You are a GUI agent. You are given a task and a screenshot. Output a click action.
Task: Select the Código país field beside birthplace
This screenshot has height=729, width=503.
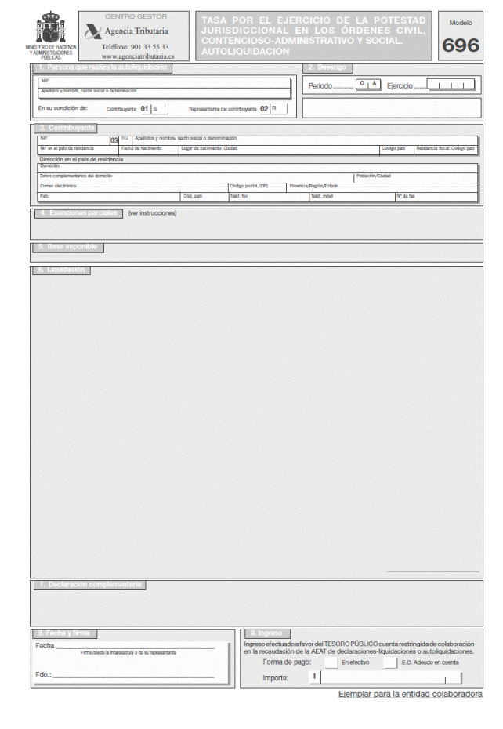coord(396,151)
